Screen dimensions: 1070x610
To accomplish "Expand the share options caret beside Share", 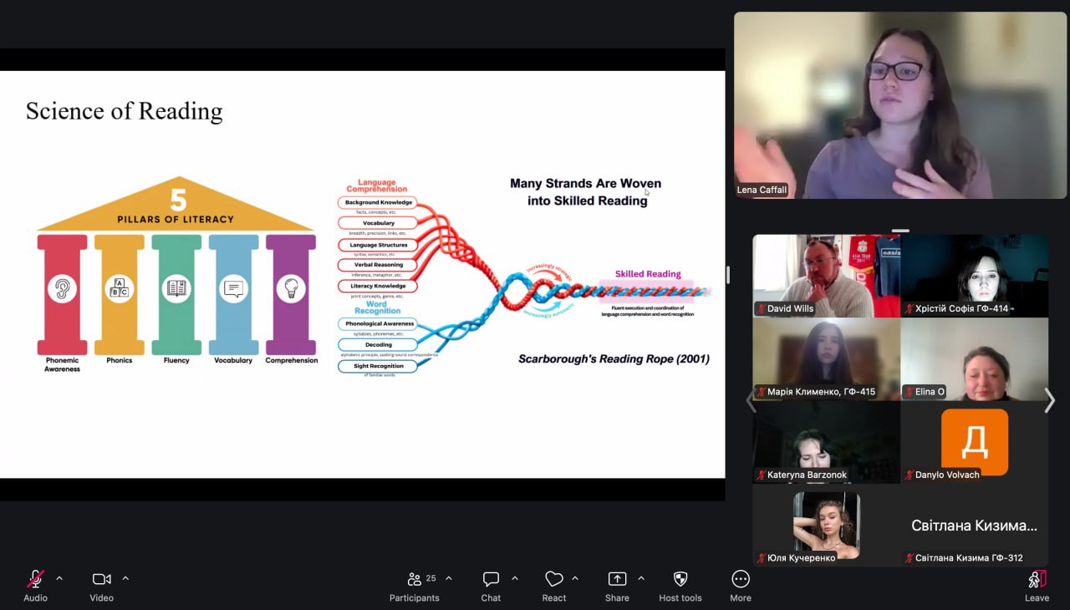I will click(x=641, y=578).
